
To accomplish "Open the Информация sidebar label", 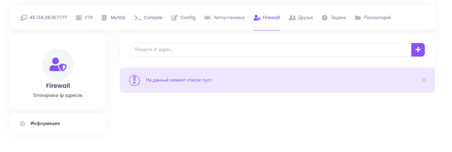I will click(45, 123).
